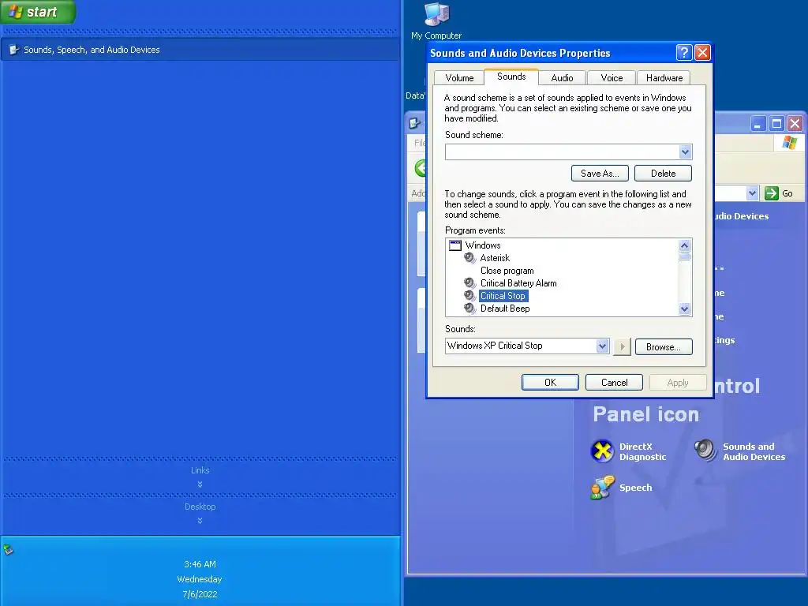Select Sounds, Speech, and Audio Devices taskbar item
This screenshot has height=606, width=808.
point(200,50)
